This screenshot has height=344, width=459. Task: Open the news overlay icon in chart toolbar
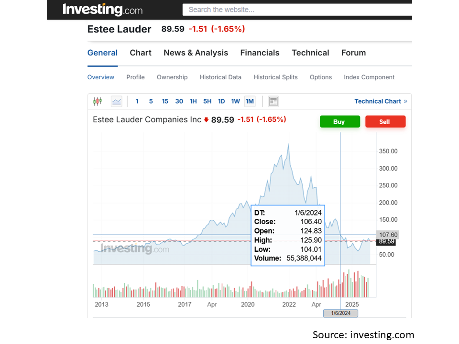pos(273,101)
